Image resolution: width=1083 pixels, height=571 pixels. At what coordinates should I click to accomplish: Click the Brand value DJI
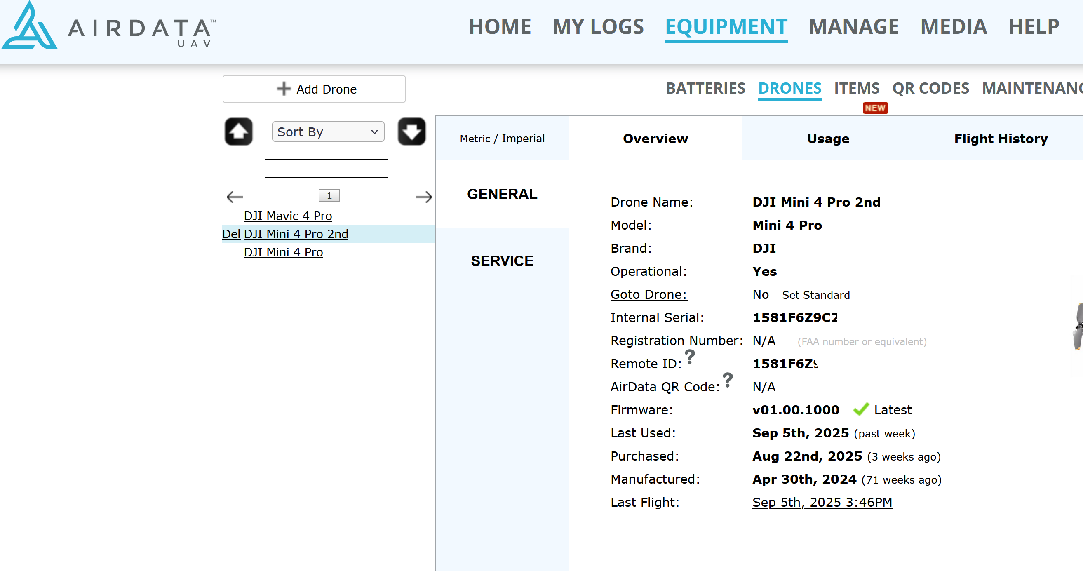coord(764,248)
